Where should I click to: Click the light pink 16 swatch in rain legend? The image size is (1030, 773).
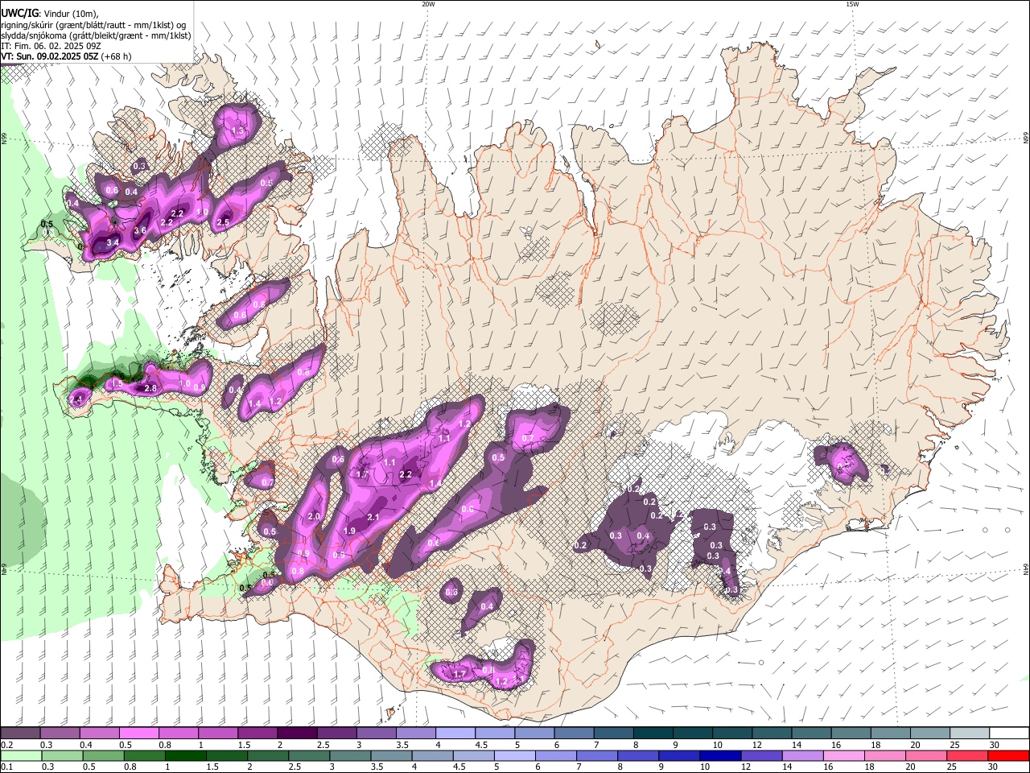(843, 756)
